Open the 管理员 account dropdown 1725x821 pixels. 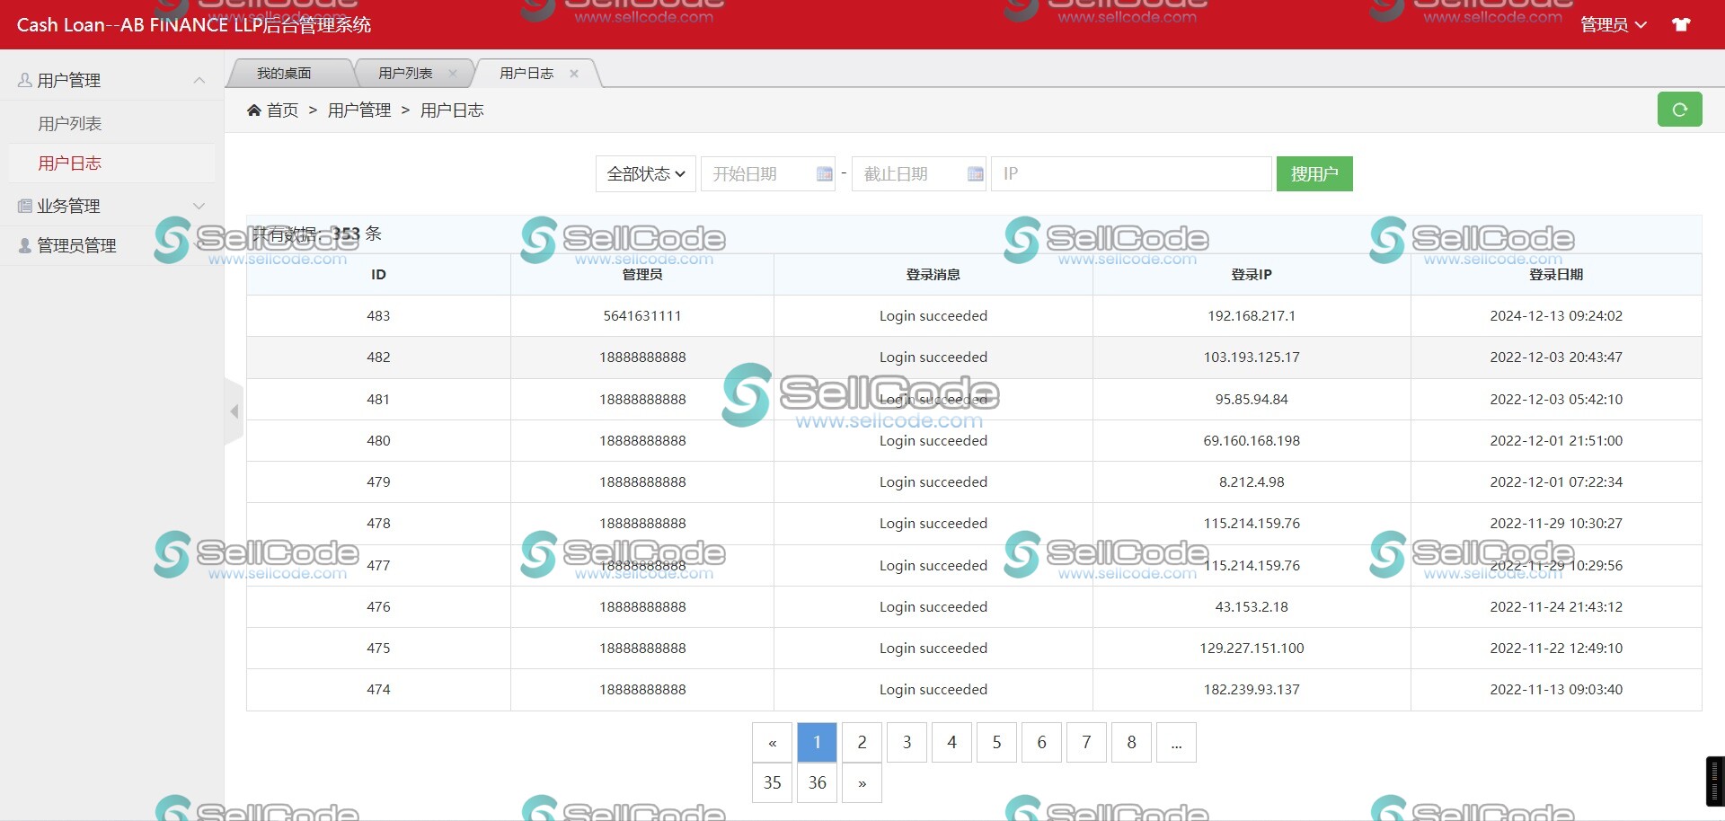click(1613, 24)
